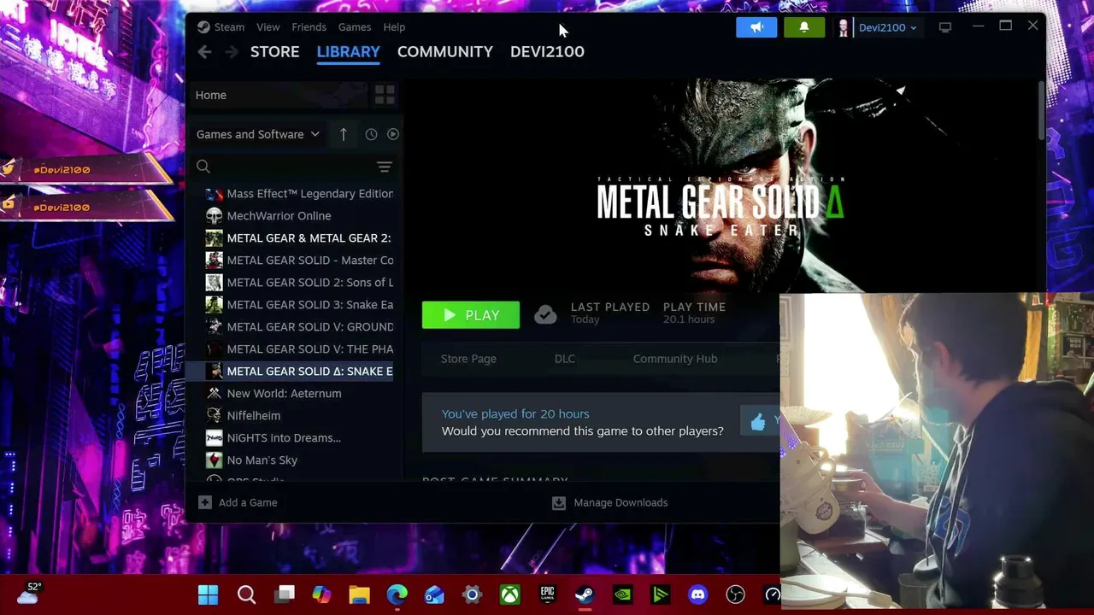Filter ready-to-play games icon
The image size is (1094, 615).
(393, 134)
